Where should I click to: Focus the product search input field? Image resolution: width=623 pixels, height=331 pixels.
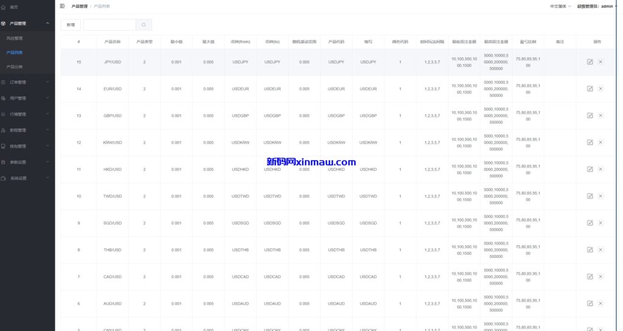[110, 25]
